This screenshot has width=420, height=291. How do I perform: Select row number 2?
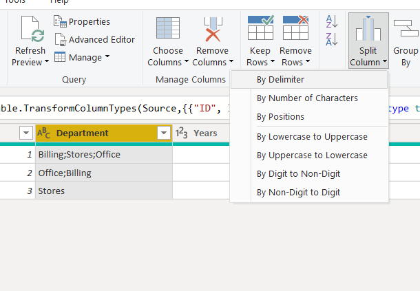18,173
